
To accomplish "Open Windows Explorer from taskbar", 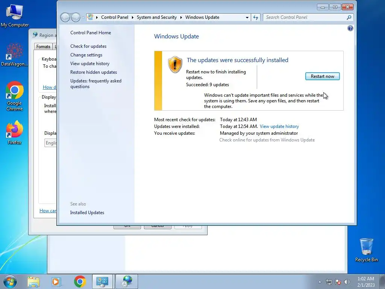I will [33, 281].
